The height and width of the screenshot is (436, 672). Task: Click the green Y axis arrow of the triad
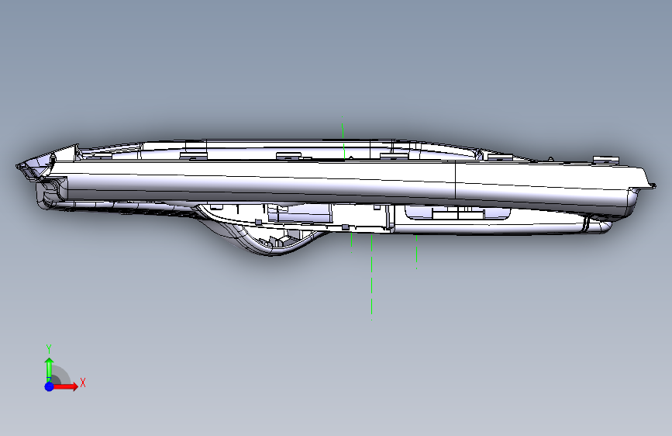tap(50, 369)
